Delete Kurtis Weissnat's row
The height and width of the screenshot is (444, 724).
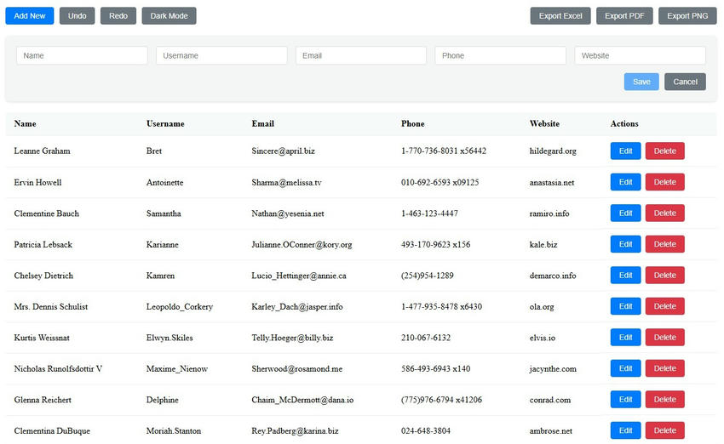664,338
